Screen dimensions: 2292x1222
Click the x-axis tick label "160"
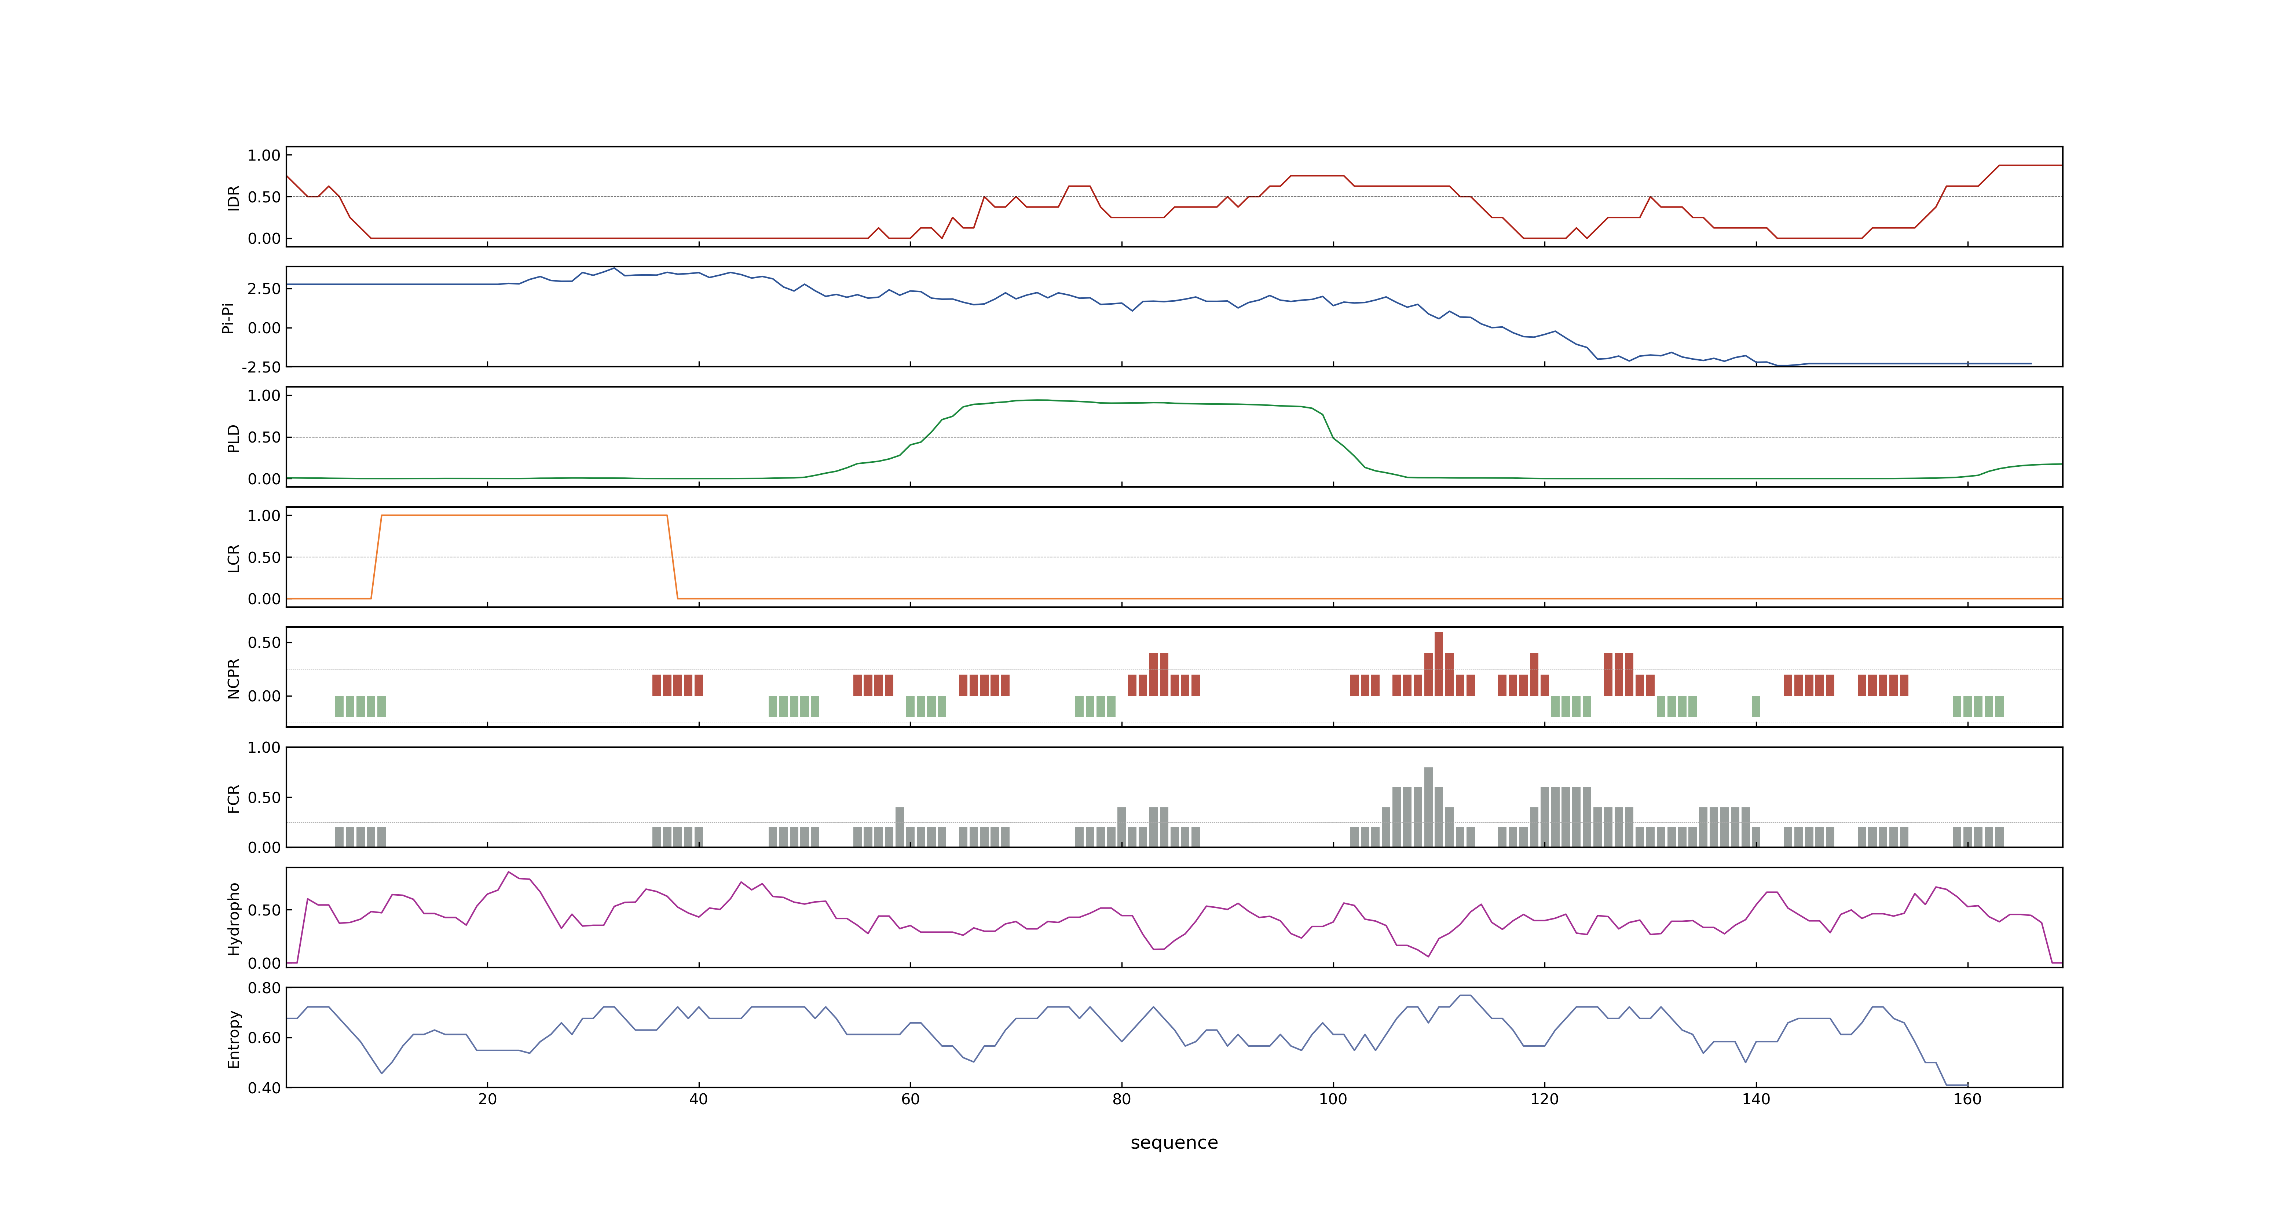(x=1967, y=1099)
